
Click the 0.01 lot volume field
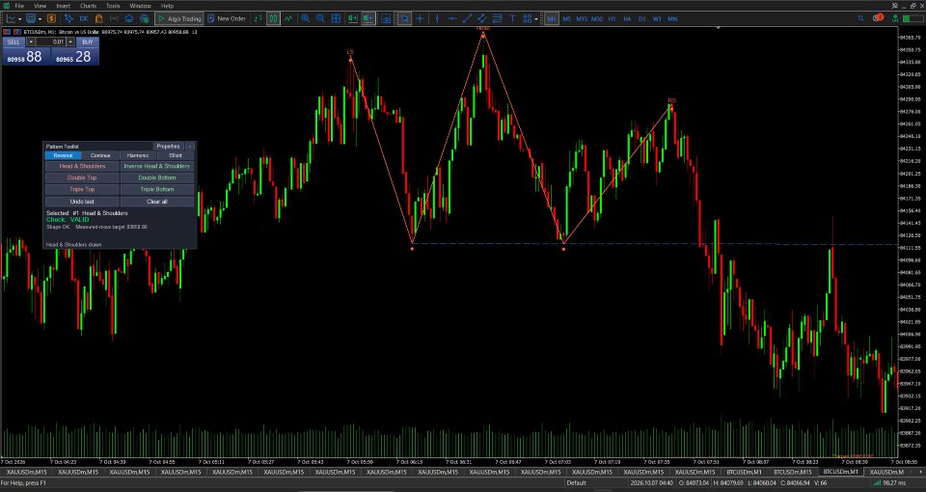coord(51,41)
